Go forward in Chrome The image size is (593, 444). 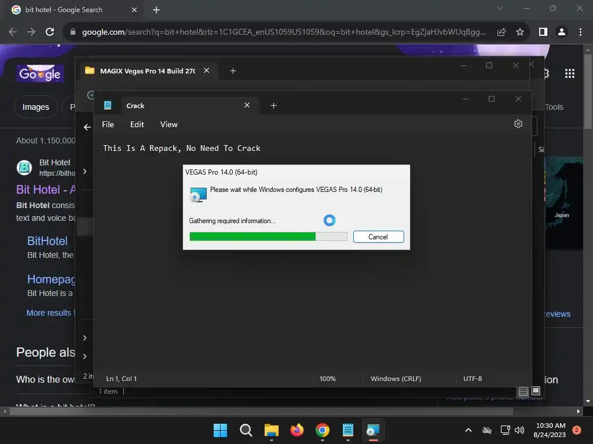pos(31,32)
